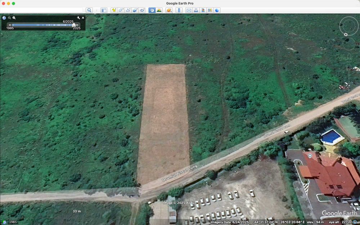Click the eye alt 227 m readout
Screen dimensions: 360x225
click(x=340, y=222)
